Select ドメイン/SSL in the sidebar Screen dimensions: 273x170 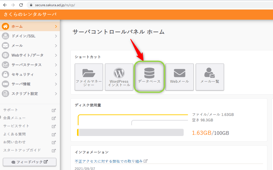pyautogui.click(x=30, y=36)
